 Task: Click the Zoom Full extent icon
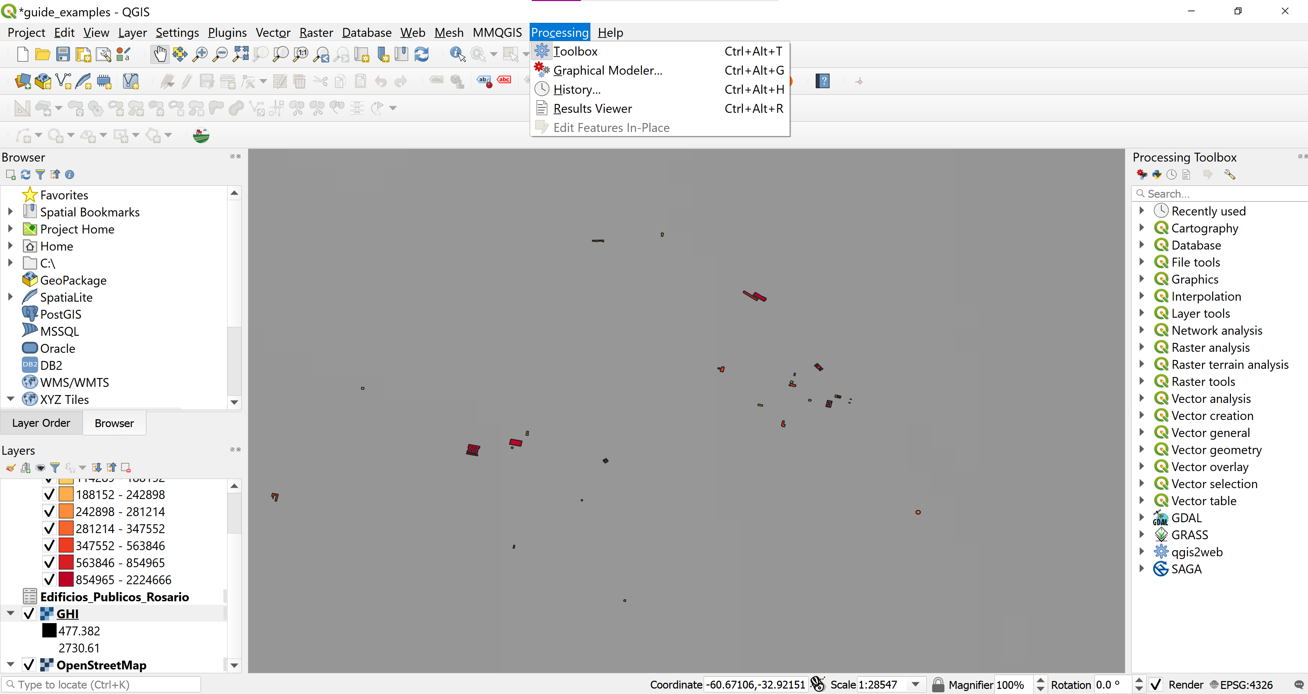tap(241, 54)
